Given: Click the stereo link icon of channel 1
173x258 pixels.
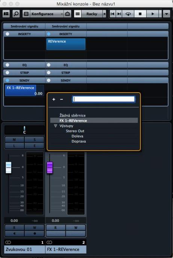Looking at the screenshot, I should [8, 242].
